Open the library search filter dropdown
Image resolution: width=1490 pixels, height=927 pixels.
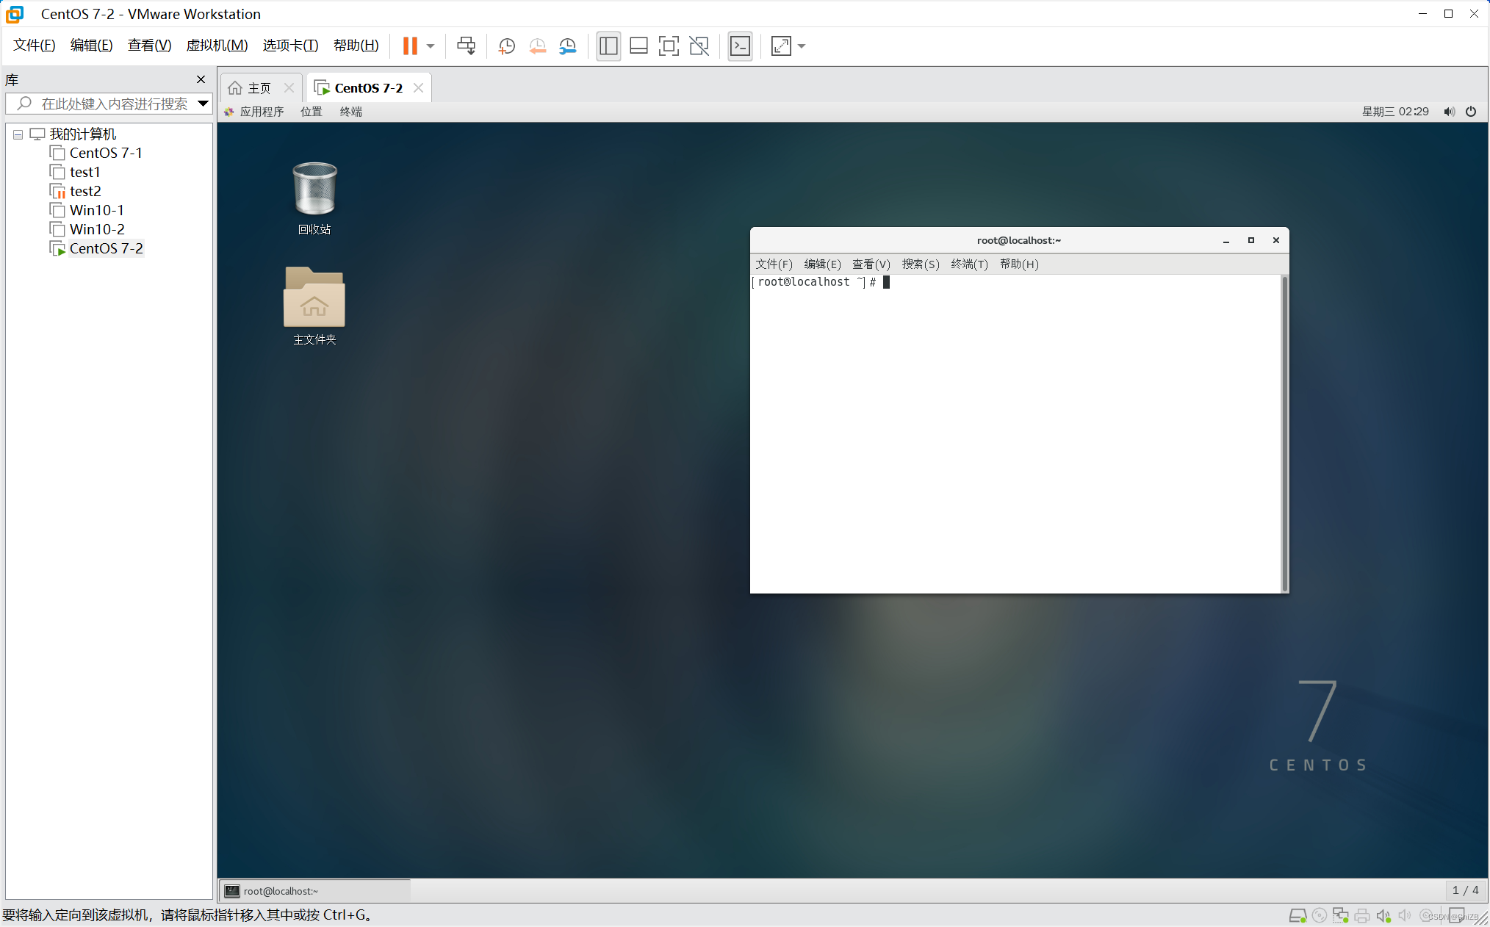click(x=204, y=104)
